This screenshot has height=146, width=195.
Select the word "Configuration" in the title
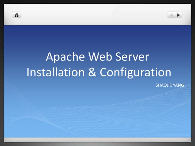coord(136,72)
